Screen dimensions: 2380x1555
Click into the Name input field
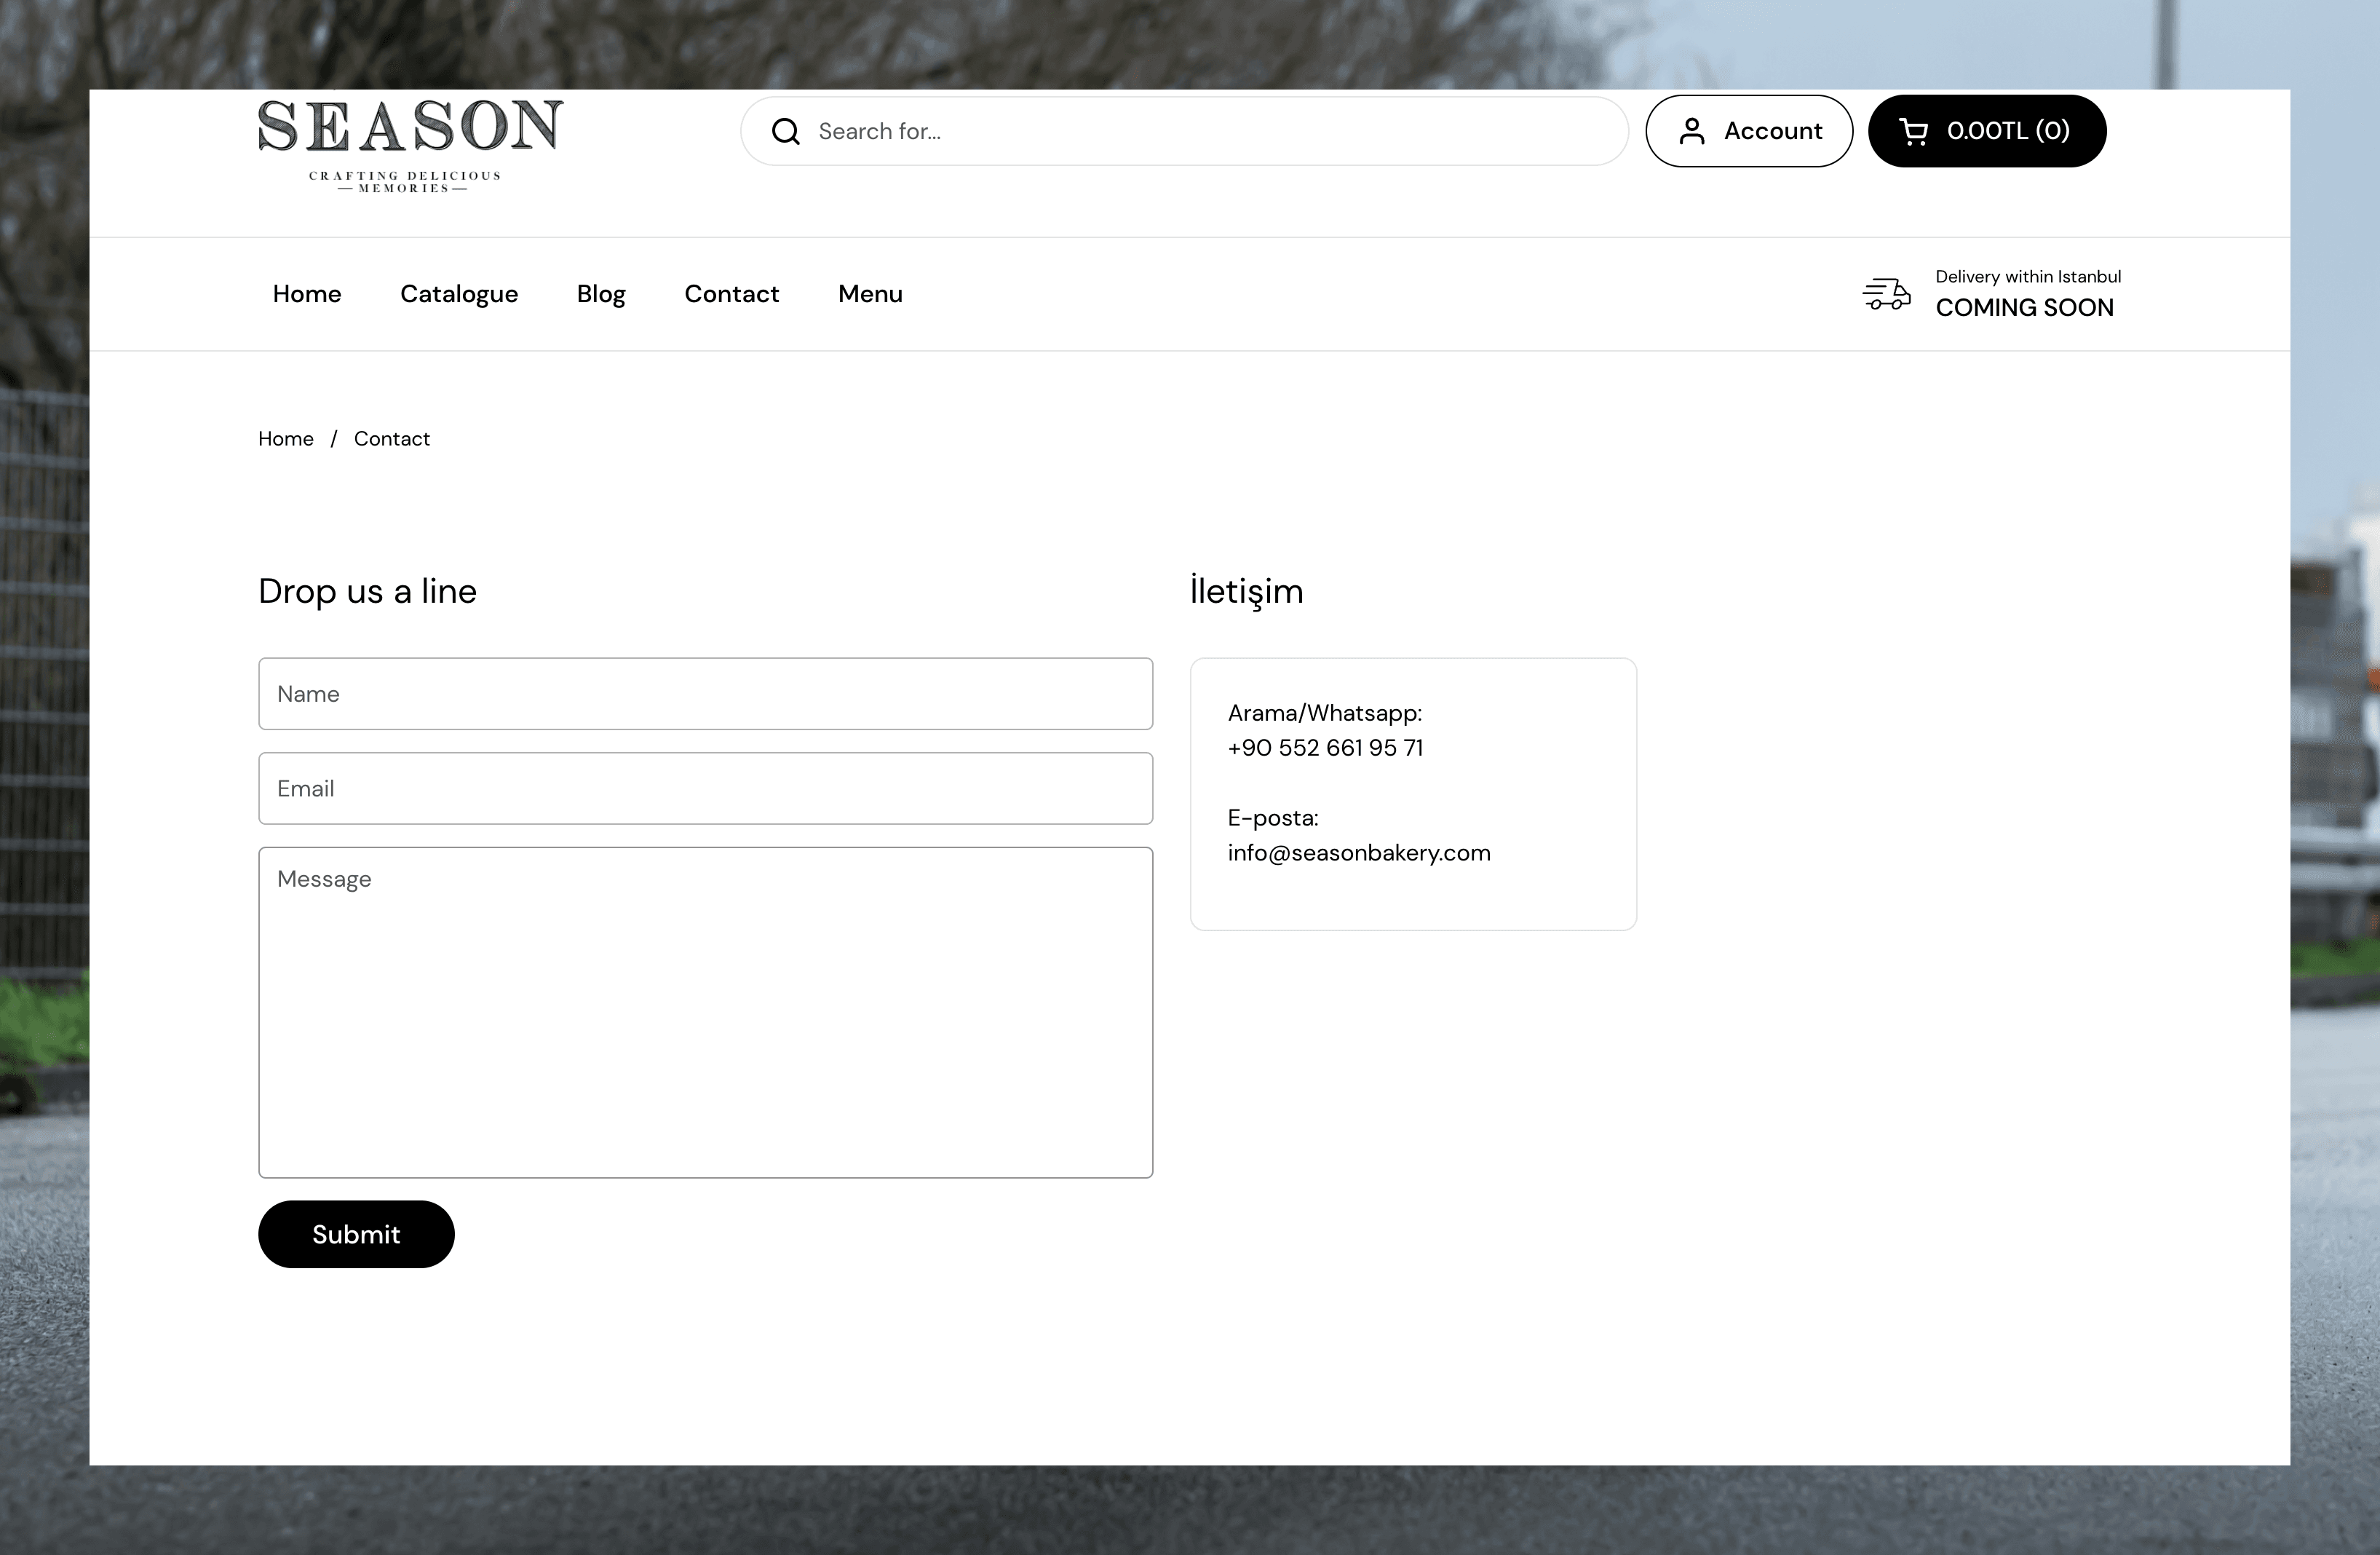(x=705, y=694)
